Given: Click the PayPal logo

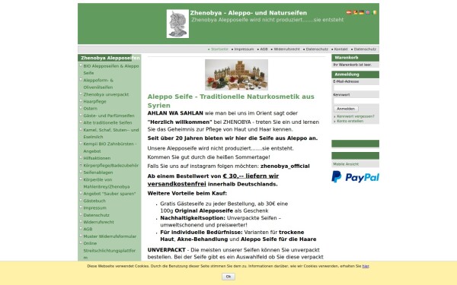Looking at the screenshot, I should [x=355, y=177].
